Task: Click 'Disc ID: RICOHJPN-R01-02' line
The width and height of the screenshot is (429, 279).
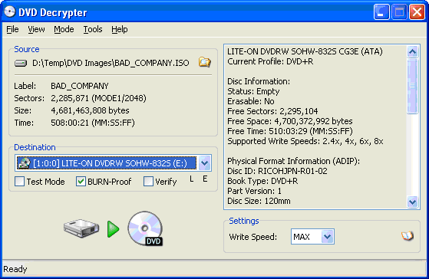Action: 277,171
